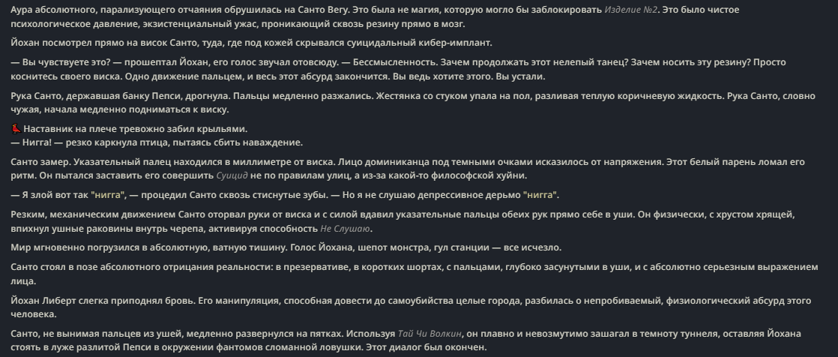Click the italic phrase Тай Чи Волкин
Viewport: 838px width, 357px height.
coord(429,334)
